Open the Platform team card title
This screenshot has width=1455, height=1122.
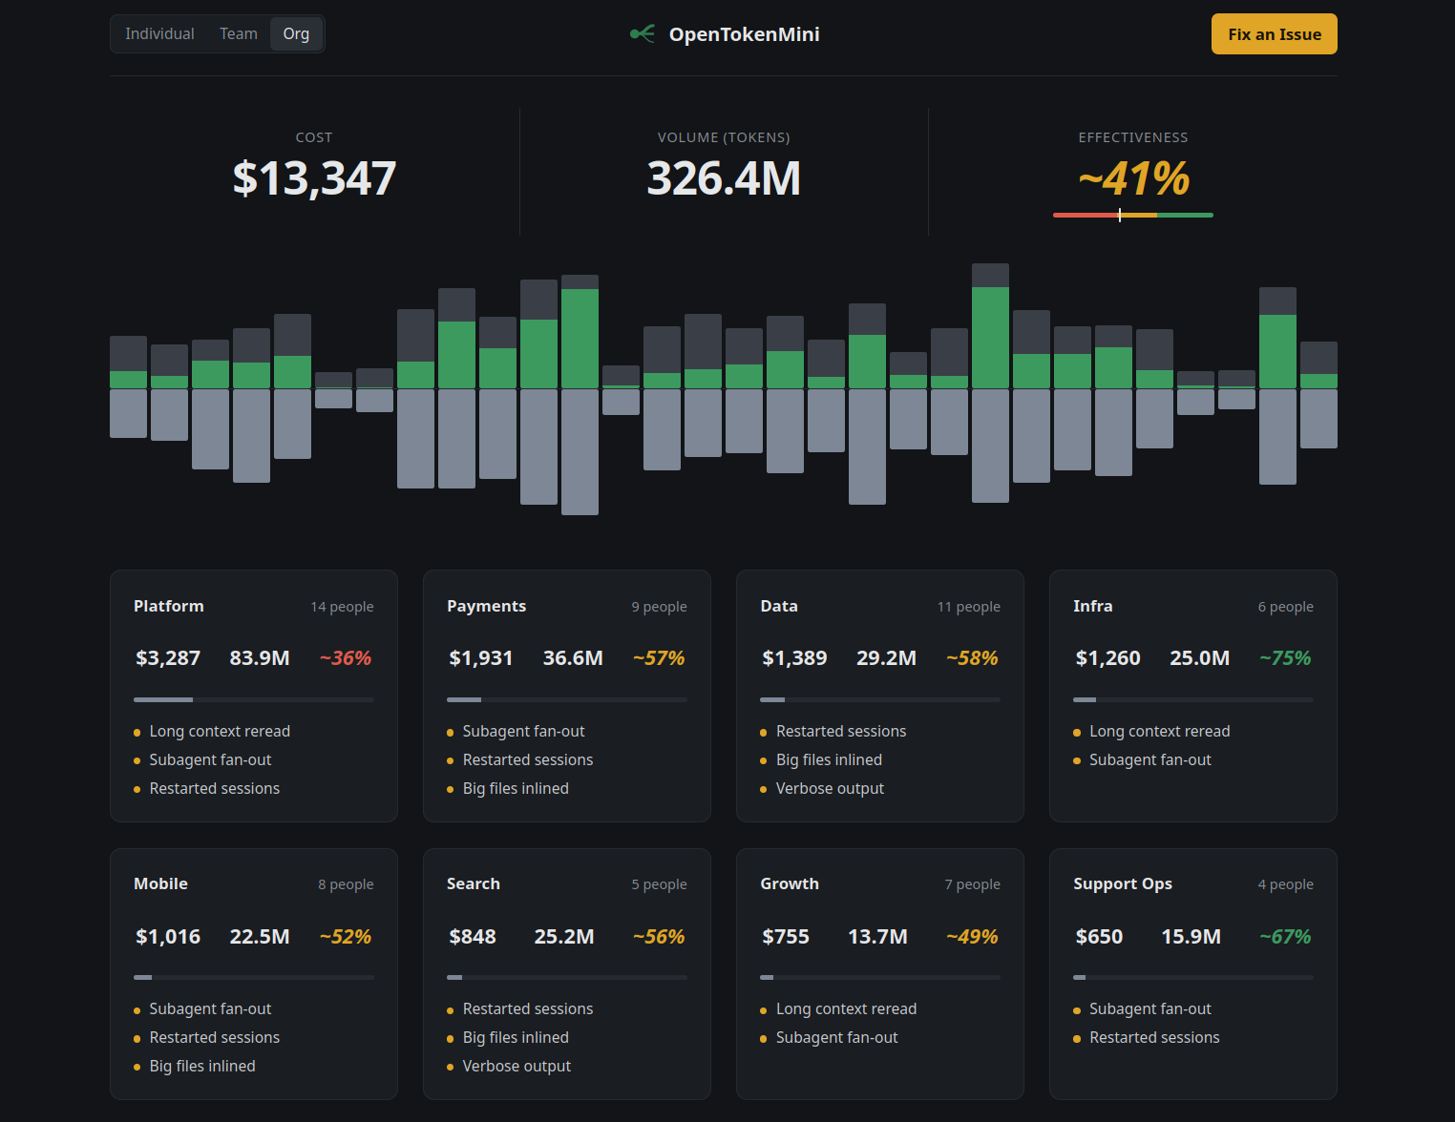pyautogui.click(x=169, y=606)
